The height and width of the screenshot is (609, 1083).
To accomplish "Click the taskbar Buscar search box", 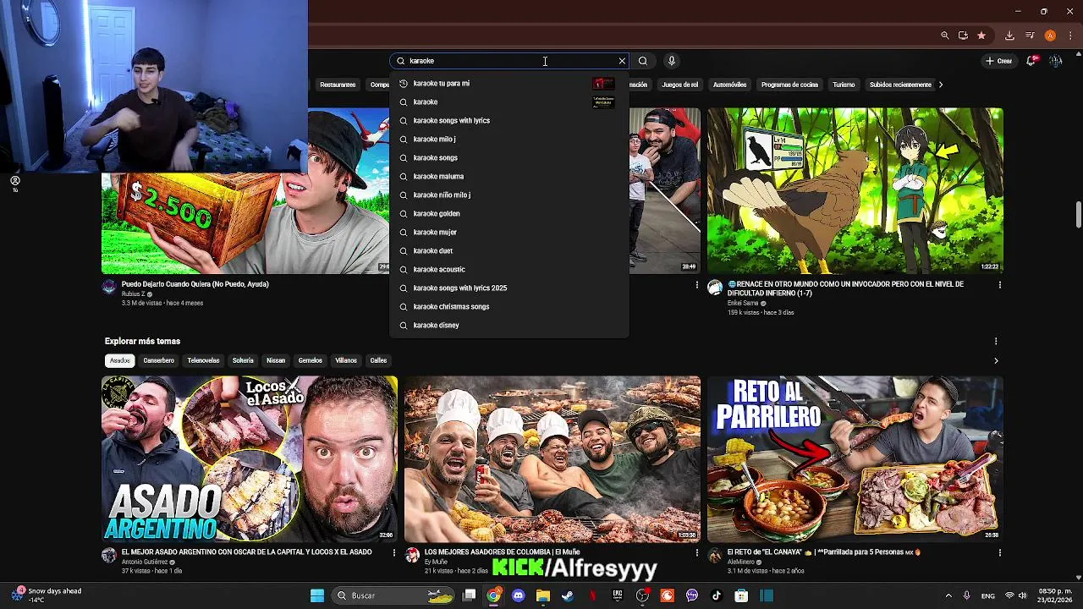I will 393,595.
